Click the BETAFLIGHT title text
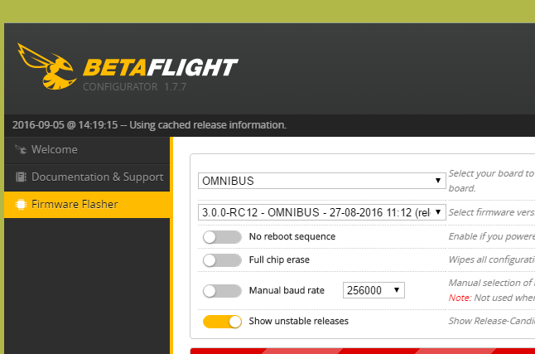Viewport: 535px width, 354px height. (x=160, y=68)
